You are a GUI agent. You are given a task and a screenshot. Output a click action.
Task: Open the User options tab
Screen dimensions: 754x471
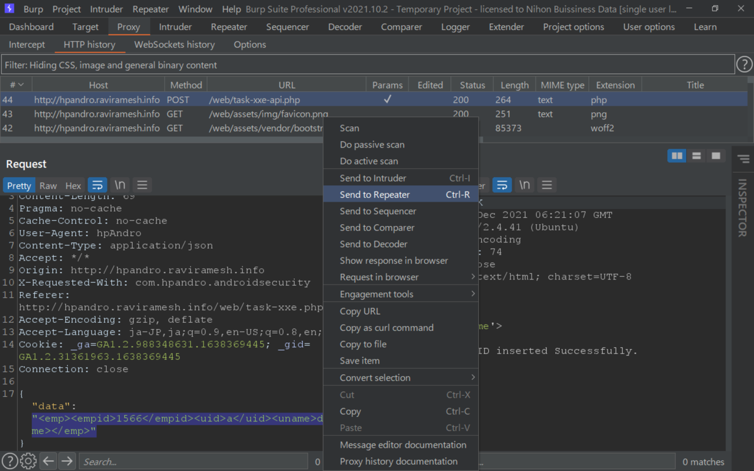coord(649,27)
